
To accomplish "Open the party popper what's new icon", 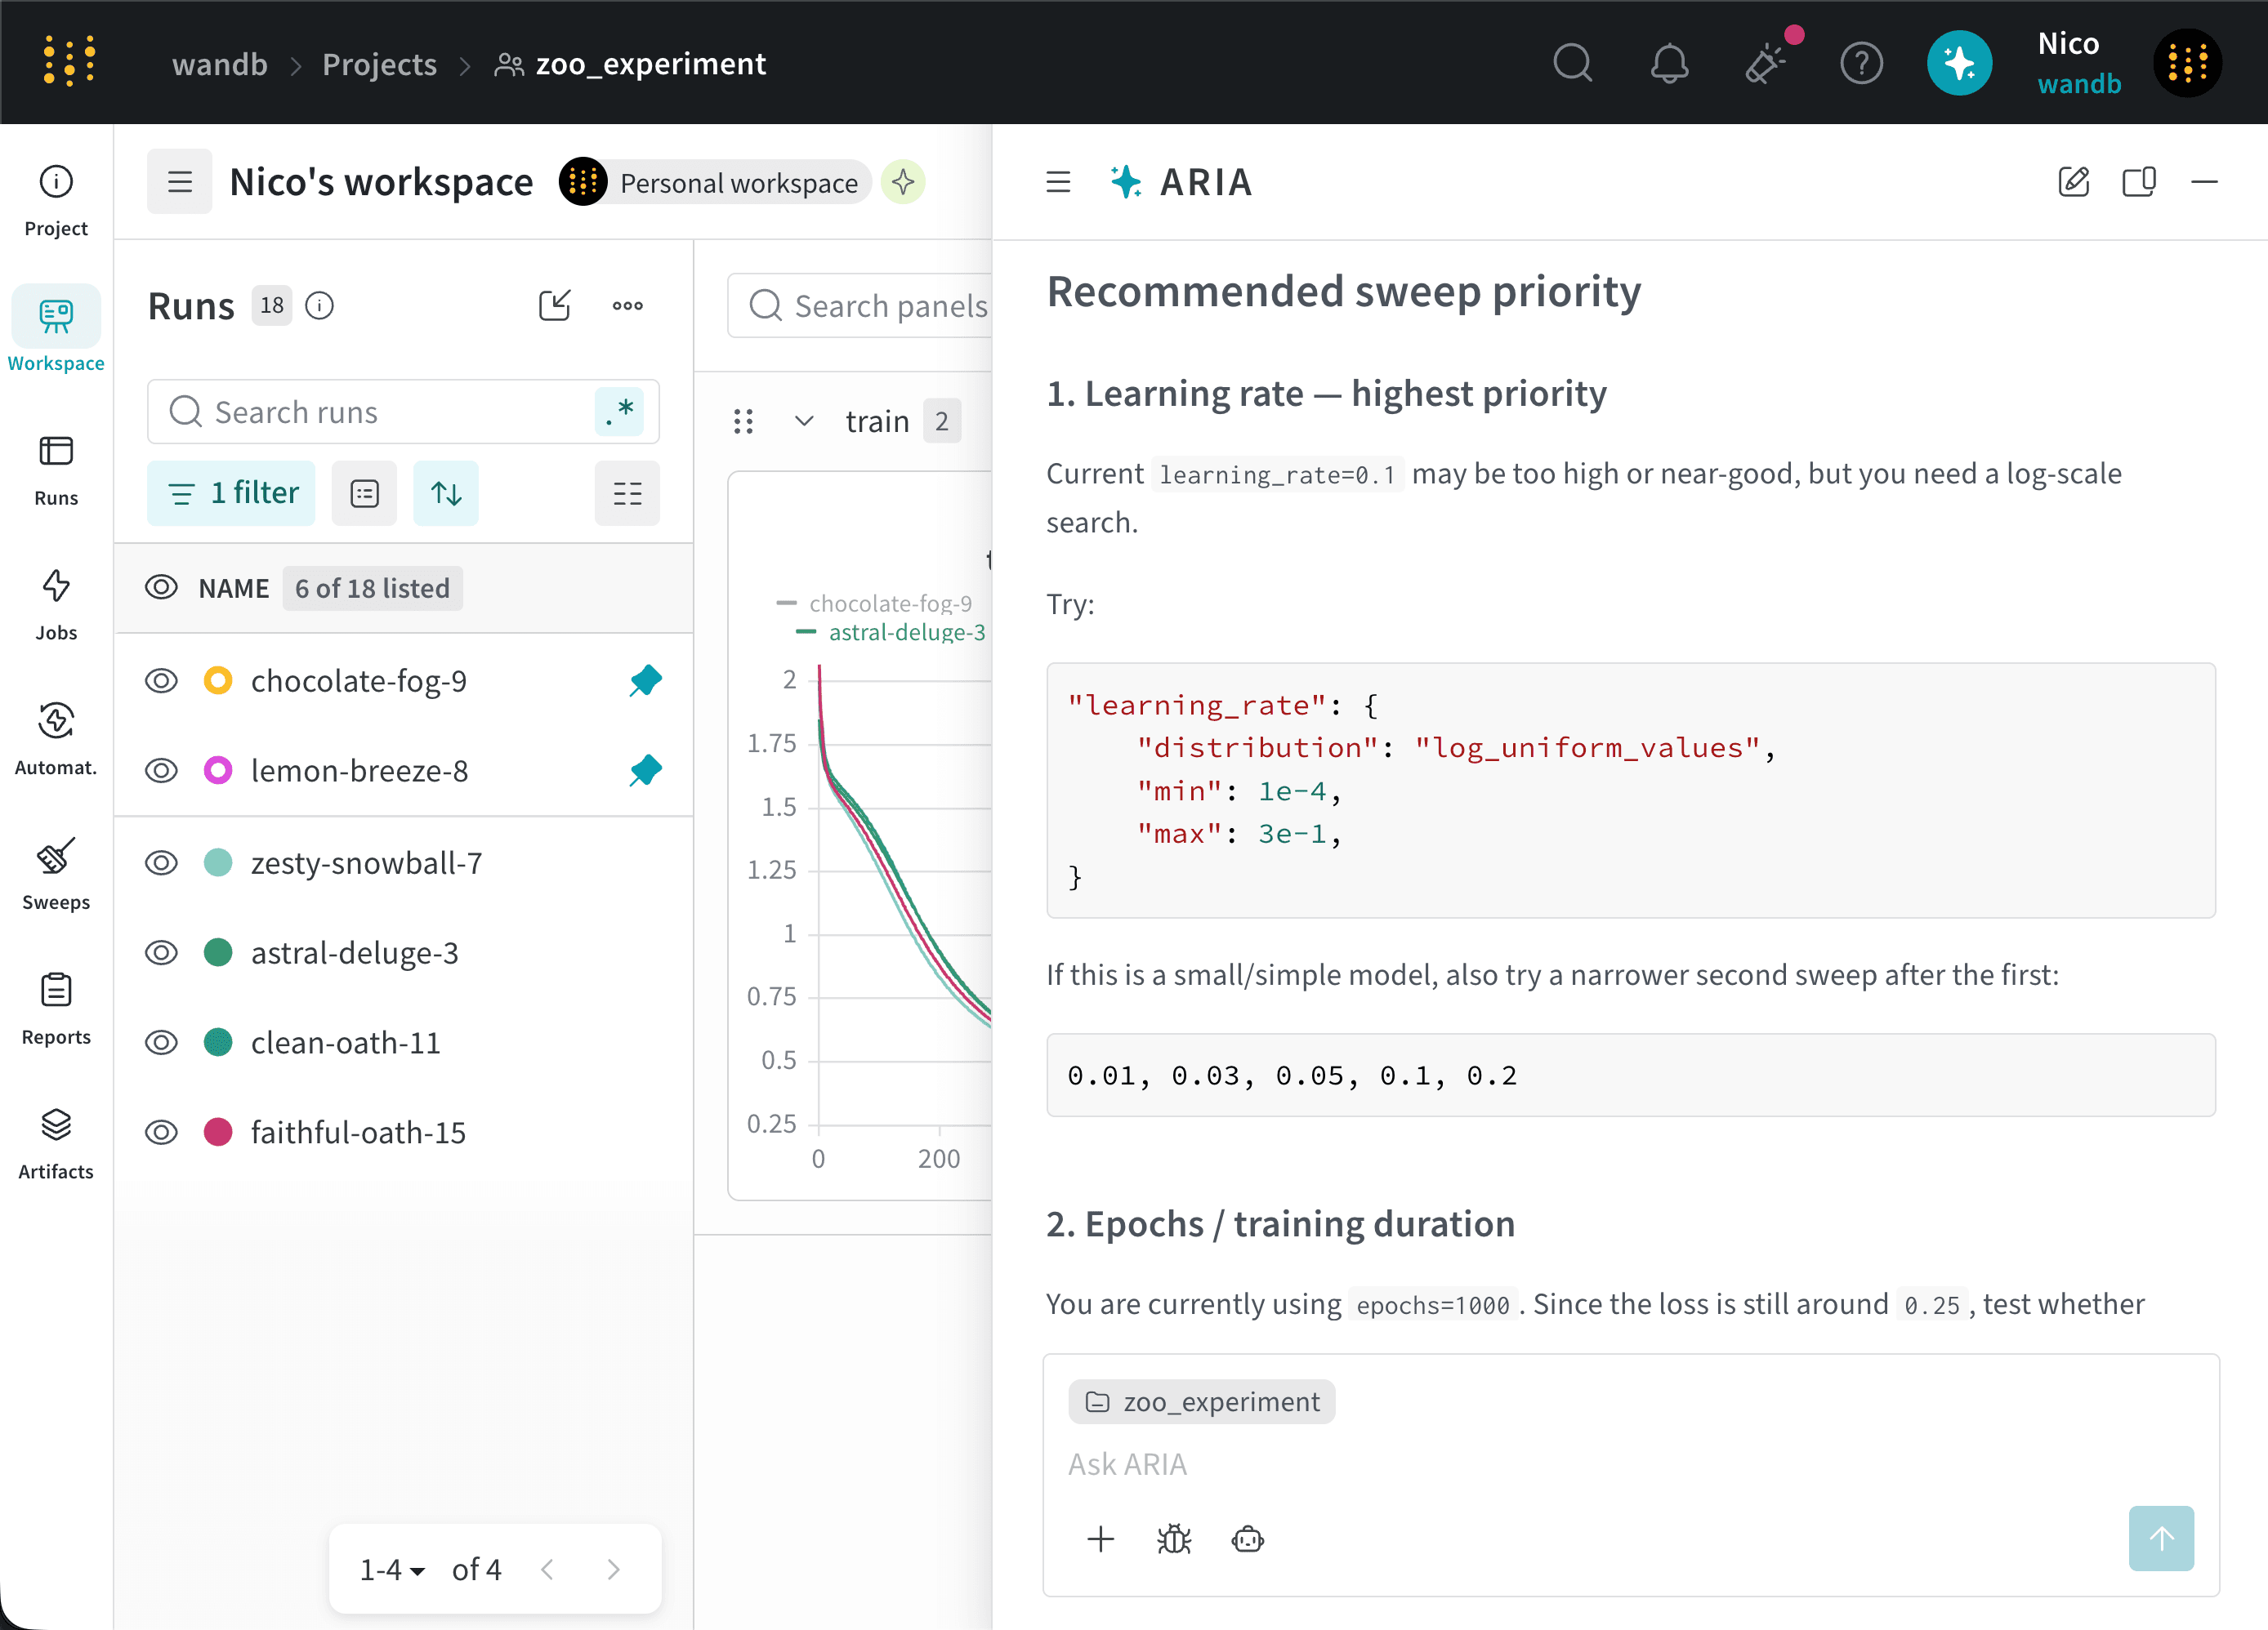I will pyautogui.click(x=1765, y=63).
